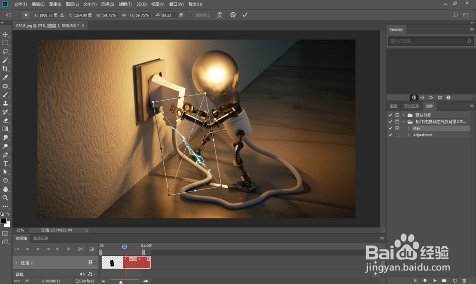Toggle dialog box for 默认动作 set

397,115
